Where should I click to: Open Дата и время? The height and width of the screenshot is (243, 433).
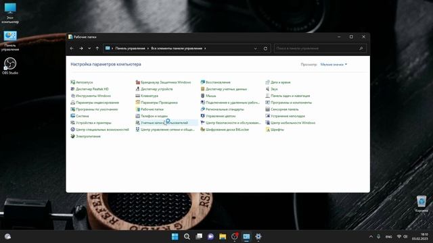[x=278, y=82]
